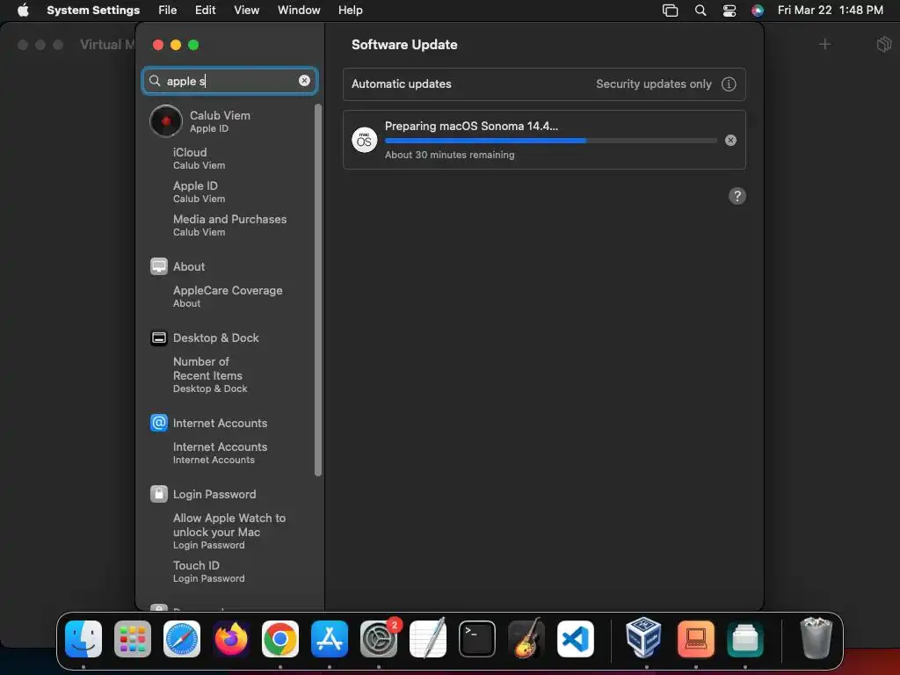Clear the sidebar search field text
This screenshot has height=675, width=900.
point(304,81)
